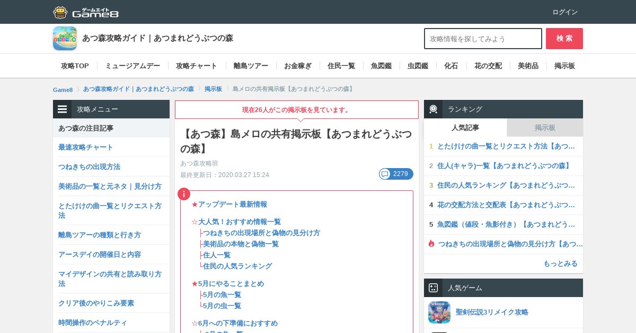Open 5月にやることまとめ link
The height and width of the screenshot is (333, 636).
231,283
